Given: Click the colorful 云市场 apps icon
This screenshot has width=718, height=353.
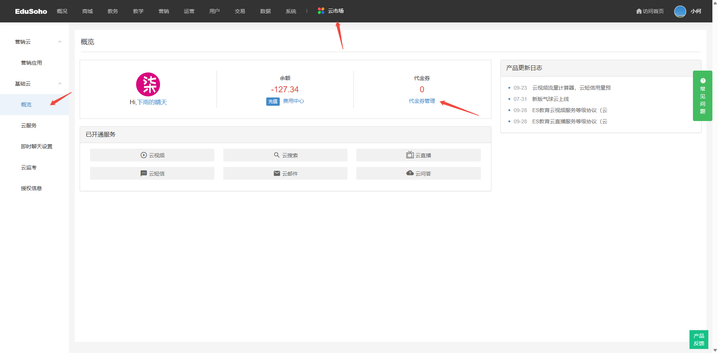Looking at the screenshot, I should [x=321, y=11].
